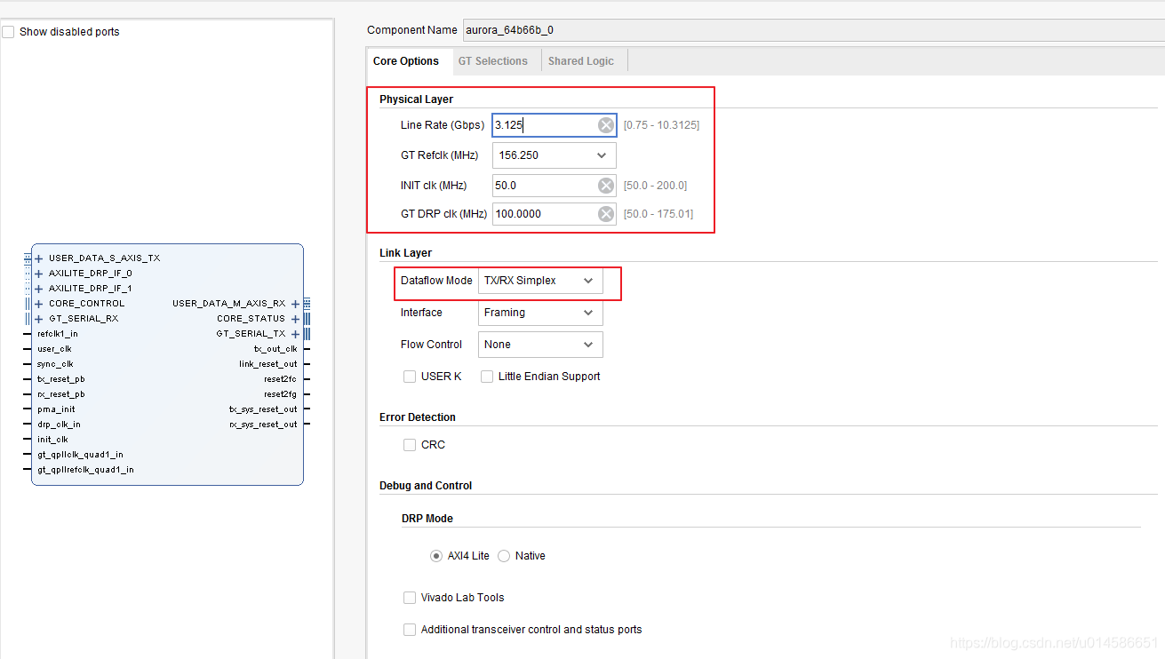
Task: Select the rx_reset_pb port label
Action: pyautogui.click(x=60, y=394)
